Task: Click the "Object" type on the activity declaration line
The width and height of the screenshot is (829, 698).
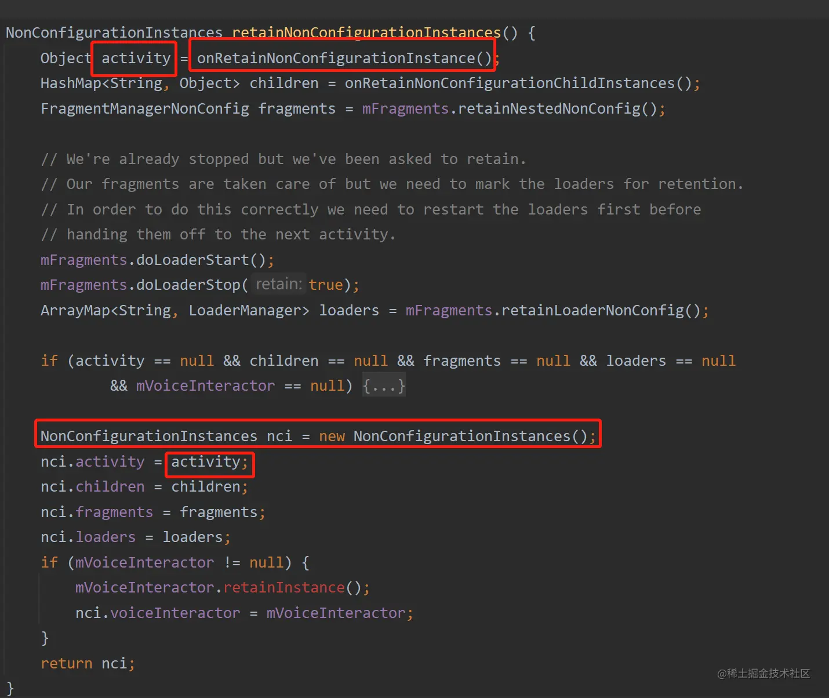Action: pyautogui.click(x=66, y=58)
